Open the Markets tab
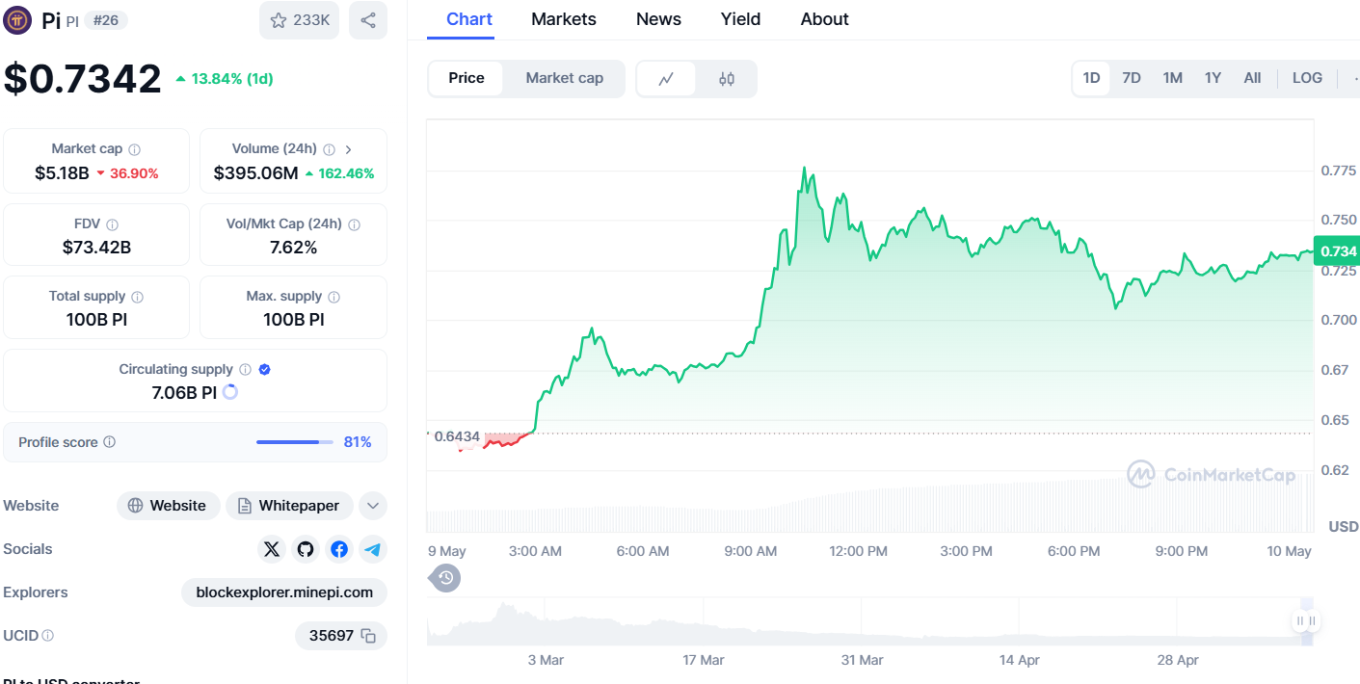The image size is (1360, 684). tap(564, 19)
